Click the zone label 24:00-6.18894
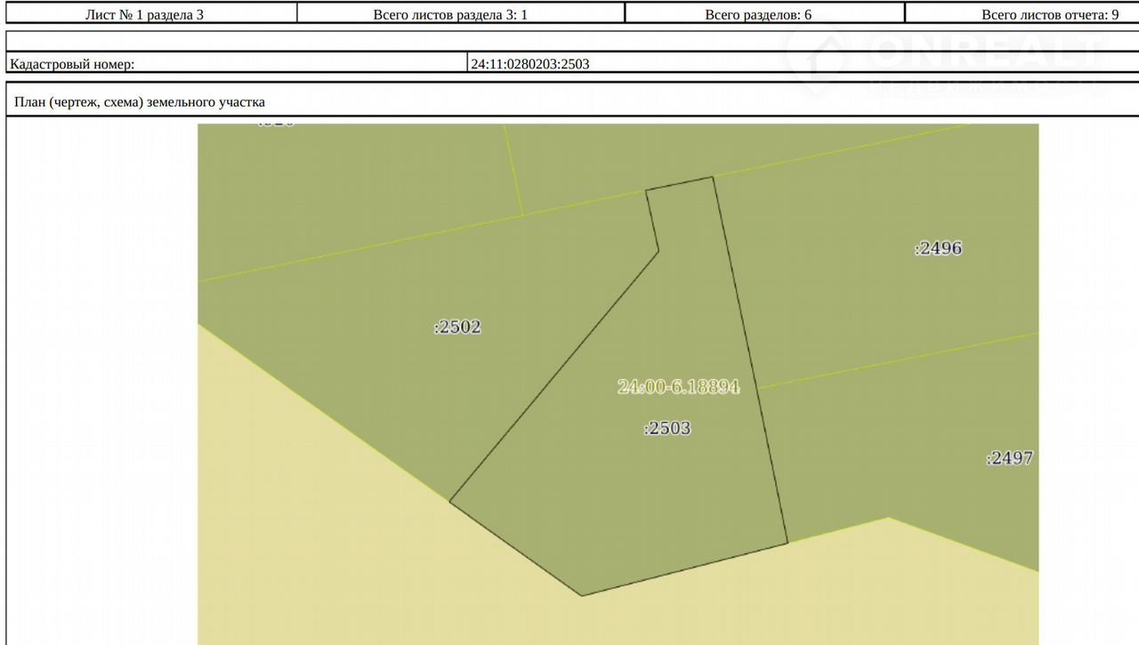This screenshot has width=1139, height=645. [679, 387]
